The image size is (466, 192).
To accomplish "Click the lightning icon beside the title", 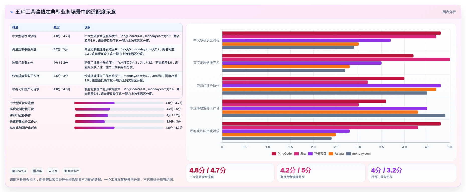I will click(x=12, y=12).
